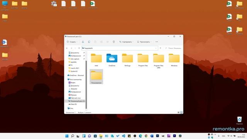
Task: Click the Cut scissors icon in Explorer toolbar
Action: (83, 42)
